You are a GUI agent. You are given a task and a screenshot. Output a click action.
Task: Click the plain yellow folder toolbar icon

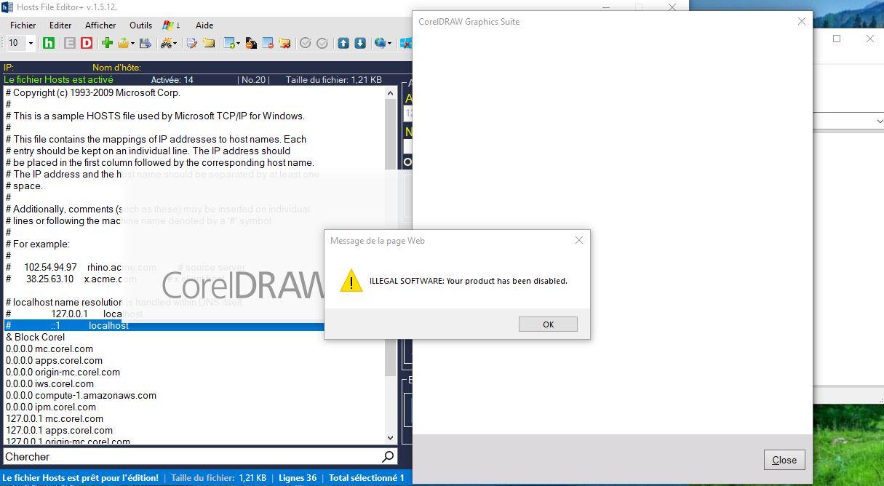(209, 43)
